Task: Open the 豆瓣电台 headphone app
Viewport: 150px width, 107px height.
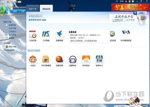Action: pyautogui.click(x=72, y=59)
